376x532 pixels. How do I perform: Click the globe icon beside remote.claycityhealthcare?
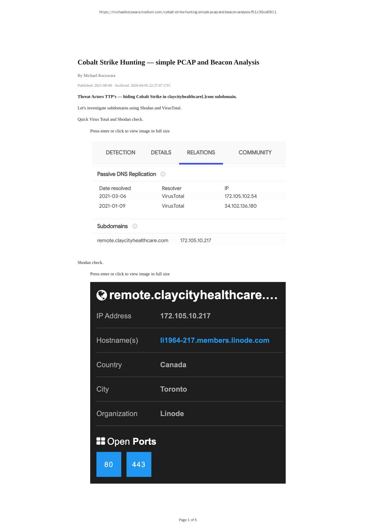click(x=102, y=295)
